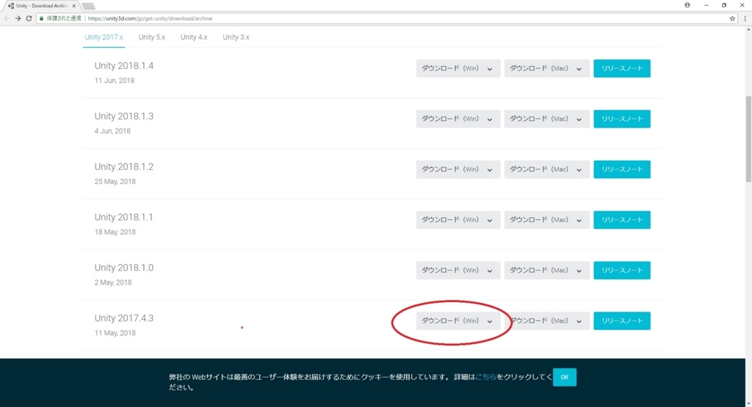752x407 pixels.
Task: Switch to the Unity 5.x tab
Action: (151, 37)
